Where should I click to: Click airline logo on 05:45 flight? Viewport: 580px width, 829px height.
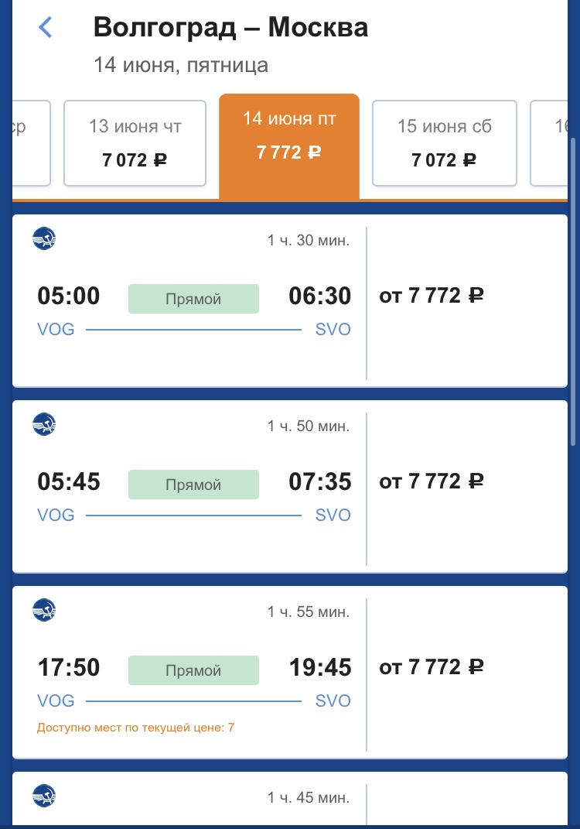(x=44, y=424)
